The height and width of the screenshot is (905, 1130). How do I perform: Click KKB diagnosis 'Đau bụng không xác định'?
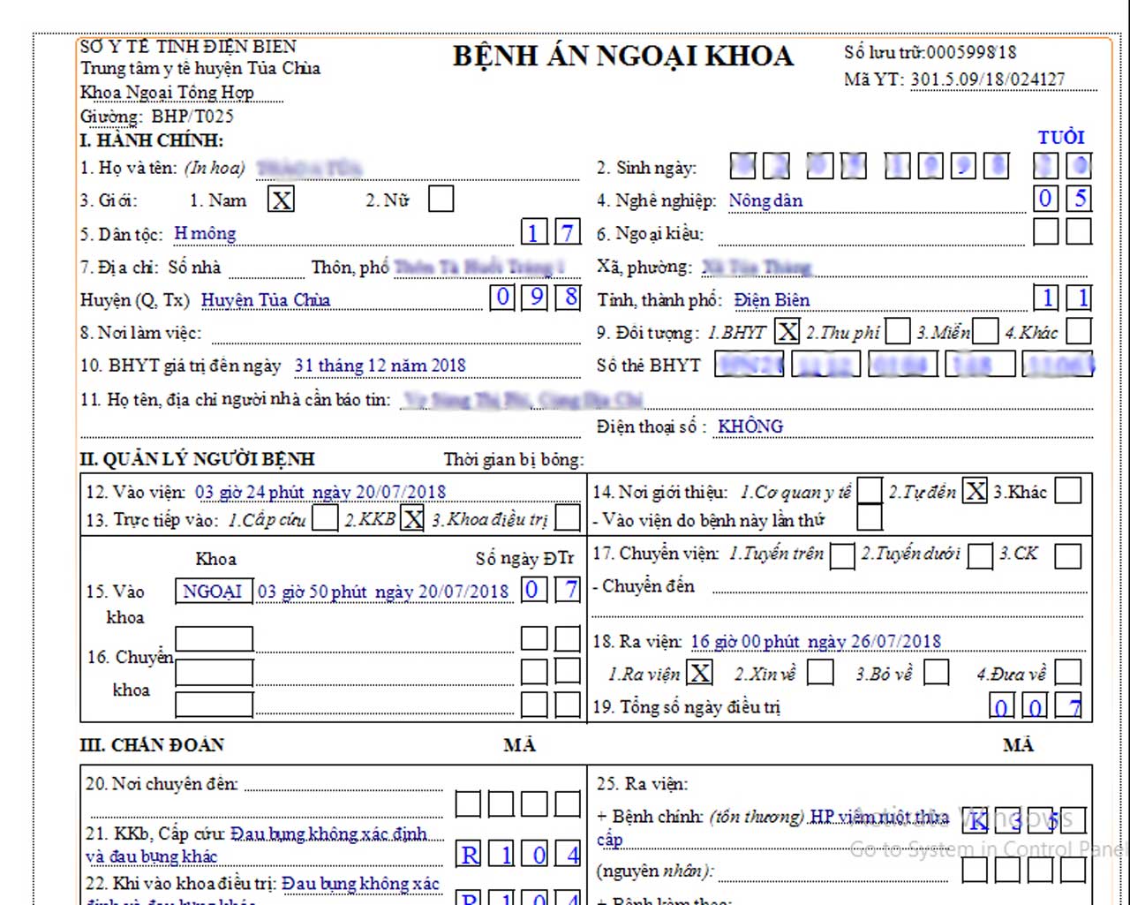point(328,833)
